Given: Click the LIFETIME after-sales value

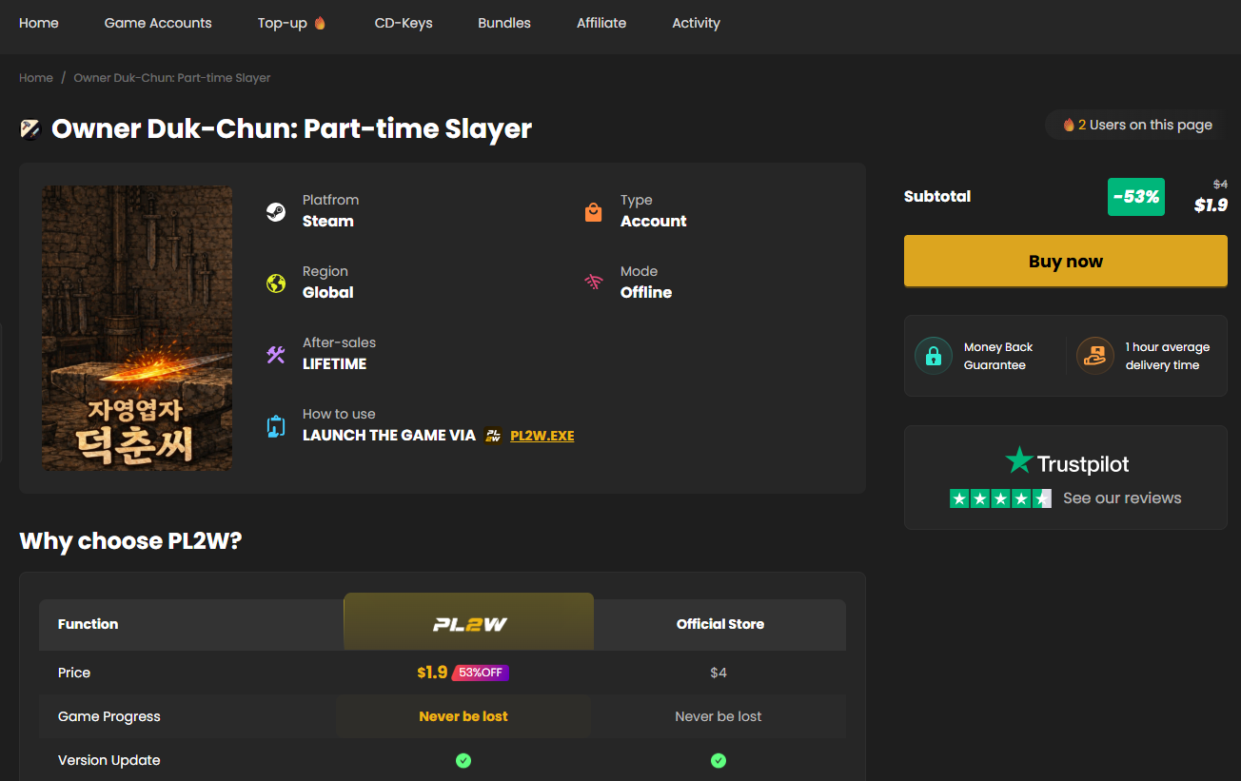Looking at the screenshot, I should click(334, 364).
